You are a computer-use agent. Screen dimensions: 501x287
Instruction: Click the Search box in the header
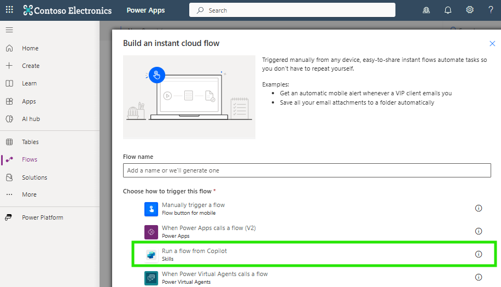click(x=292, y=10)
